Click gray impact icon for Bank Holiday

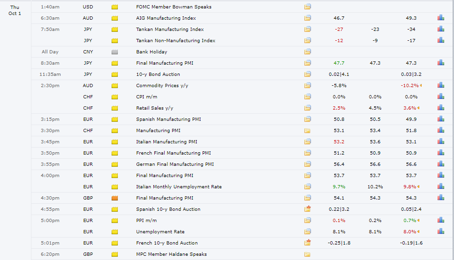114,52
